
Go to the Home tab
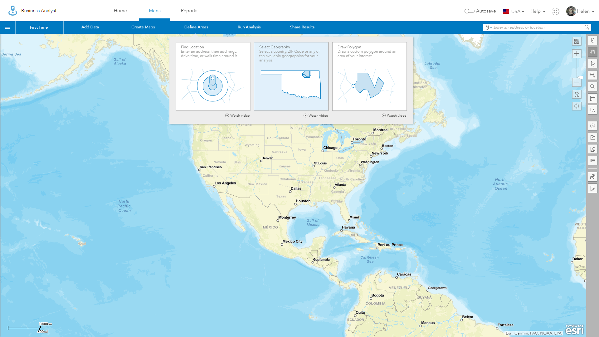[x=120, y=11]
